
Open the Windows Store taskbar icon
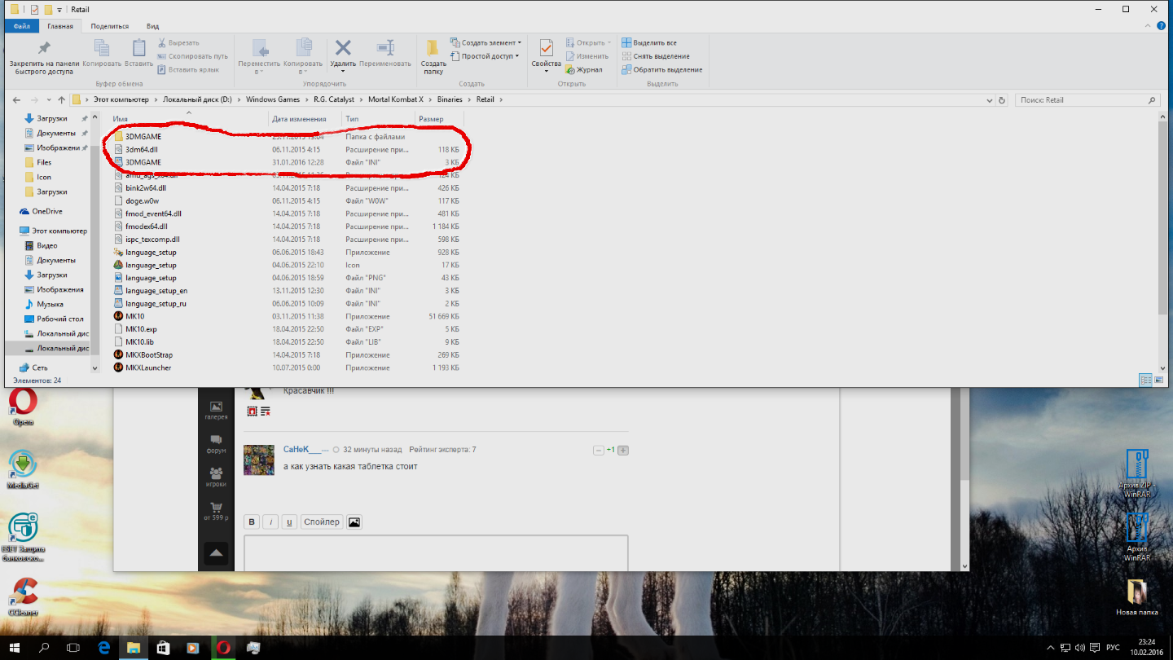pyautogui.click(x=163, y=648)
